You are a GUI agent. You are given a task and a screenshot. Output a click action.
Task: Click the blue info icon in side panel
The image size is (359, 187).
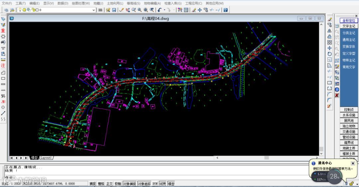pos(337,89)
